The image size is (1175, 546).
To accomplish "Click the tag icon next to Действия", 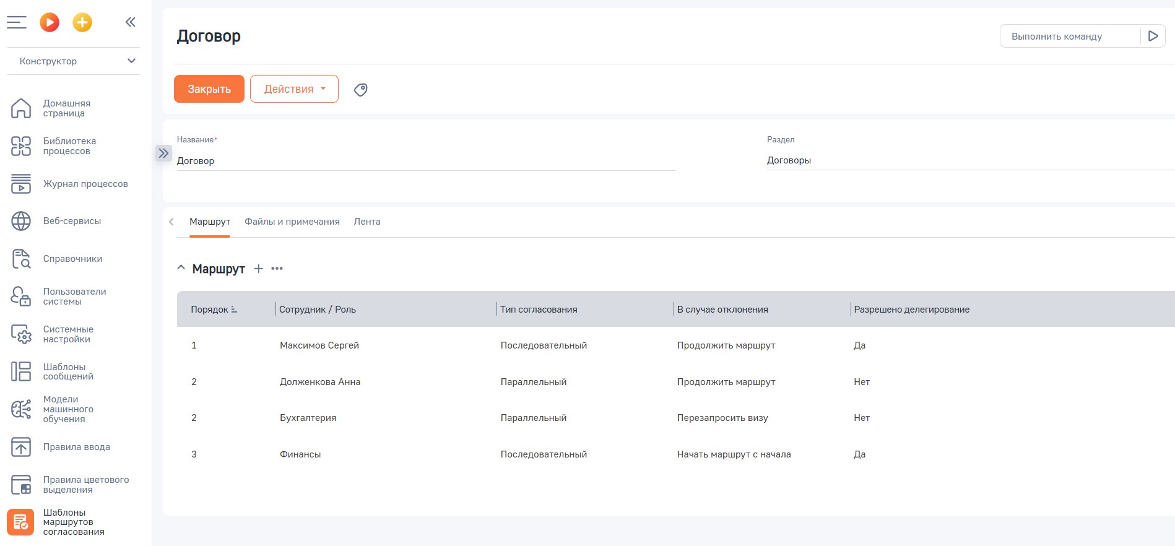I will pyautogui.click(x=360, y=90).
